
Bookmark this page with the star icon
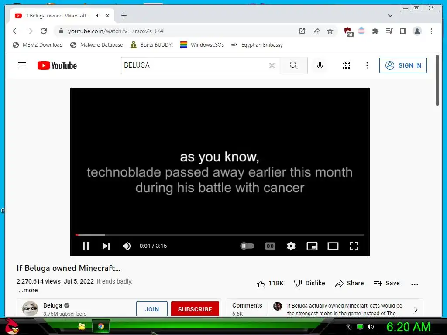[330, 31]
